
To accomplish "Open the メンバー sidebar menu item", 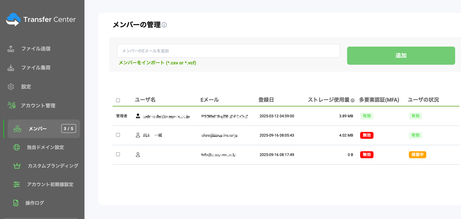I will (38, 129).
